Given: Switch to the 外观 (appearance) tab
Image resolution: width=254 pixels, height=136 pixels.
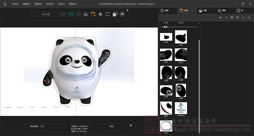Looking at the screenshot, I should pyautogui.click(x=187, y=10).
